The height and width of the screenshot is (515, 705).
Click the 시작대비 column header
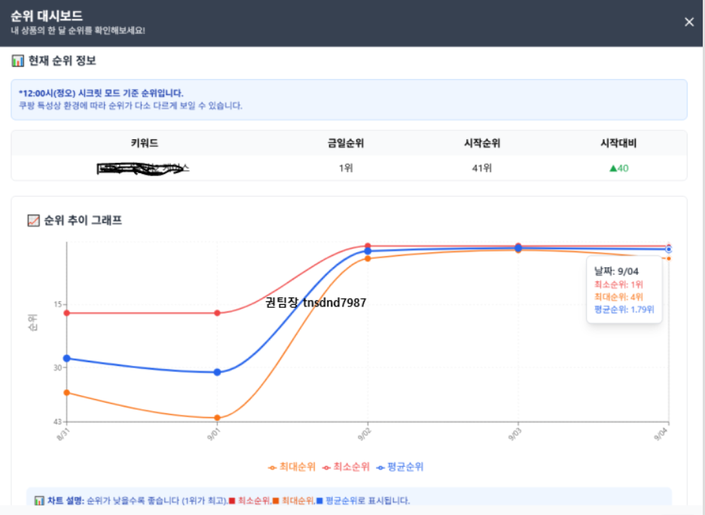click(618, 143)
